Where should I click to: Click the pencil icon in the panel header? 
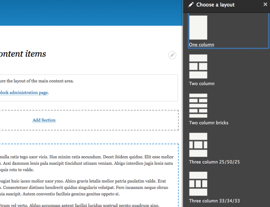click(x=191, y=5)
